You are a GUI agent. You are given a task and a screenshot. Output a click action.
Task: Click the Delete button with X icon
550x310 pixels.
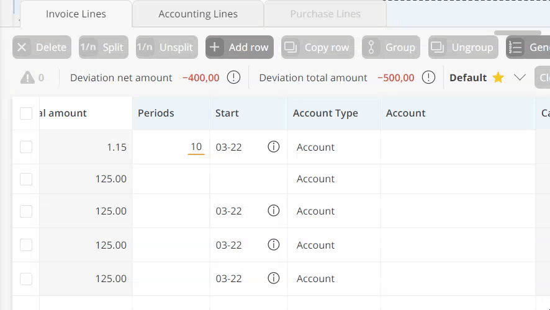(x=42, y=47)
